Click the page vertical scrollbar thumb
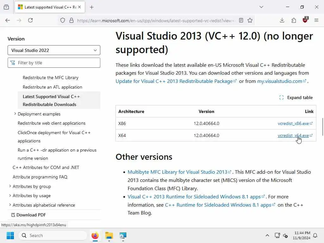Viewport: 324px width, 243px height. pos(322,127)
